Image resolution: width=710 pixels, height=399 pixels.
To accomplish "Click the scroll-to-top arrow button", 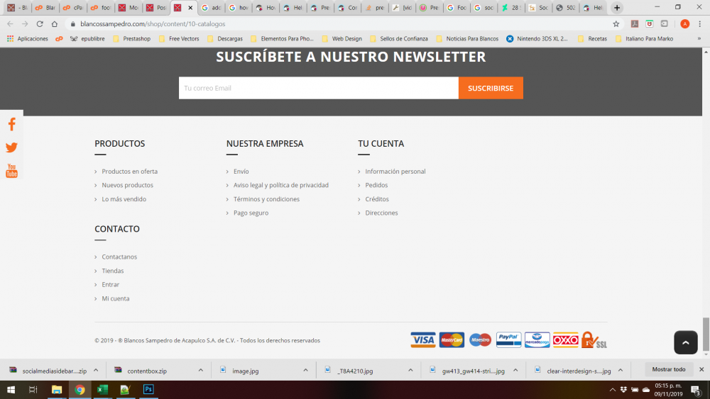I will pos(686,342).
